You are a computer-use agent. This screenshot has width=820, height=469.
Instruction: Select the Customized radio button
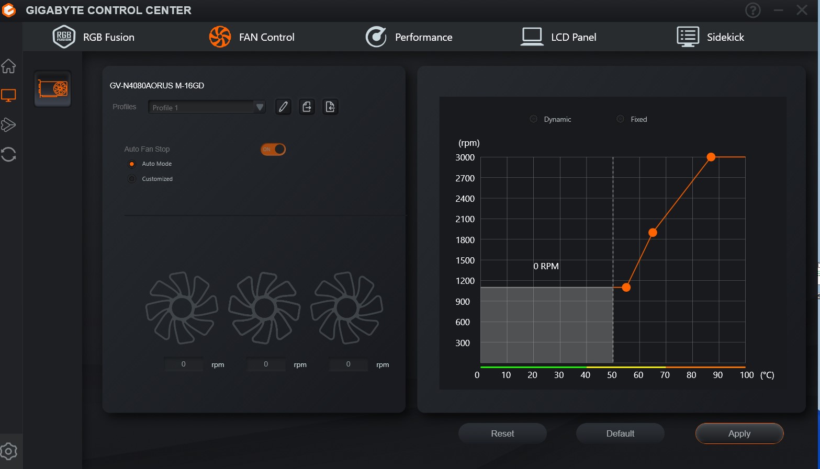pos(132,179)
